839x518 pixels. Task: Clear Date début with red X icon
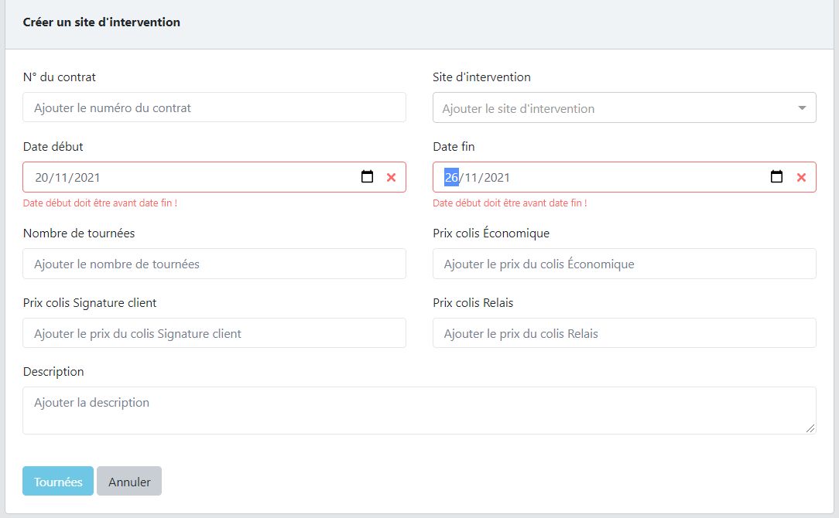pos(391,178)
